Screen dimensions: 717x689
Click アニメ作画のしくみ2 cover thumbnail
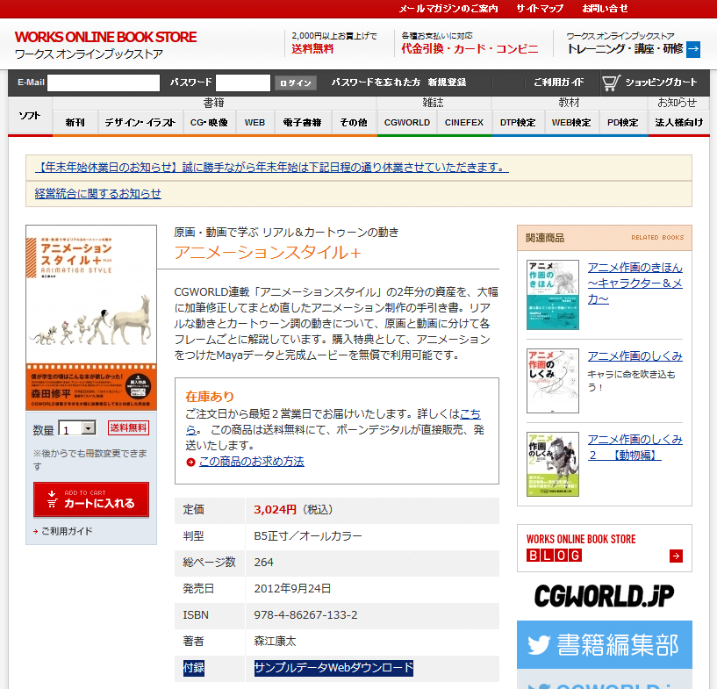(553, 464)
